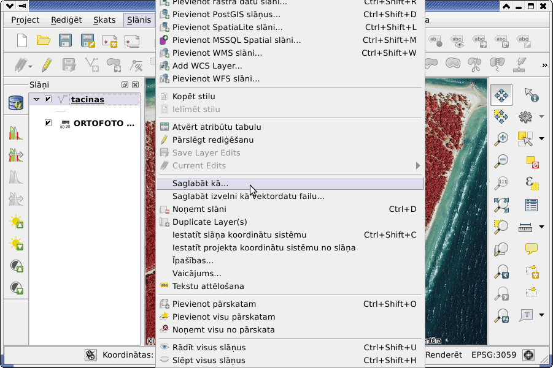Viewport: 553px width, 368px height.
Task: Open new print composer icon
Action: 110,41
